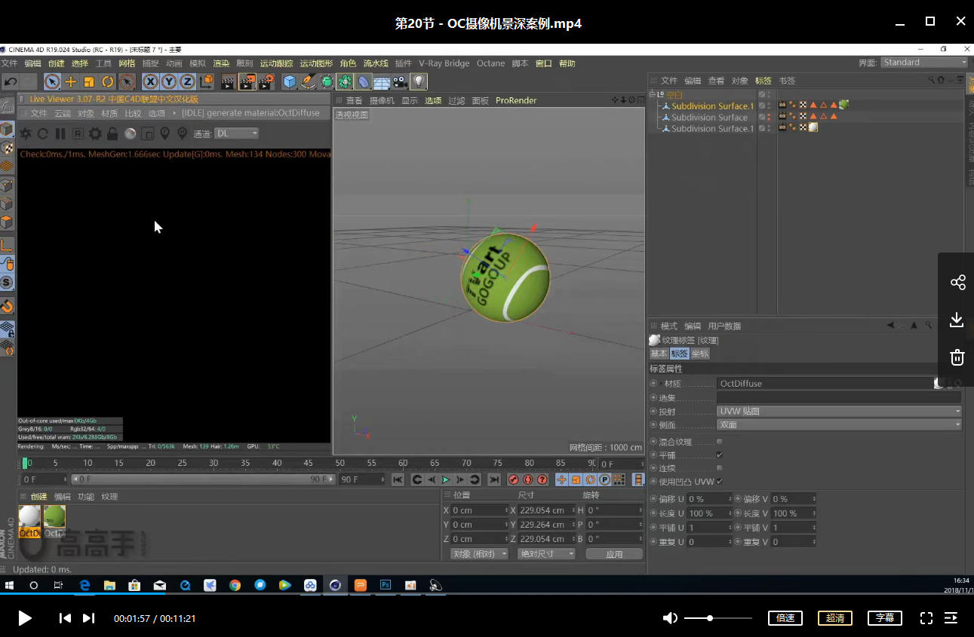Image resolution: width=974 pixels, height=637 pixels.
Task: Open the 界面 Standard layout dropdown
Action: tap(923, 63)
